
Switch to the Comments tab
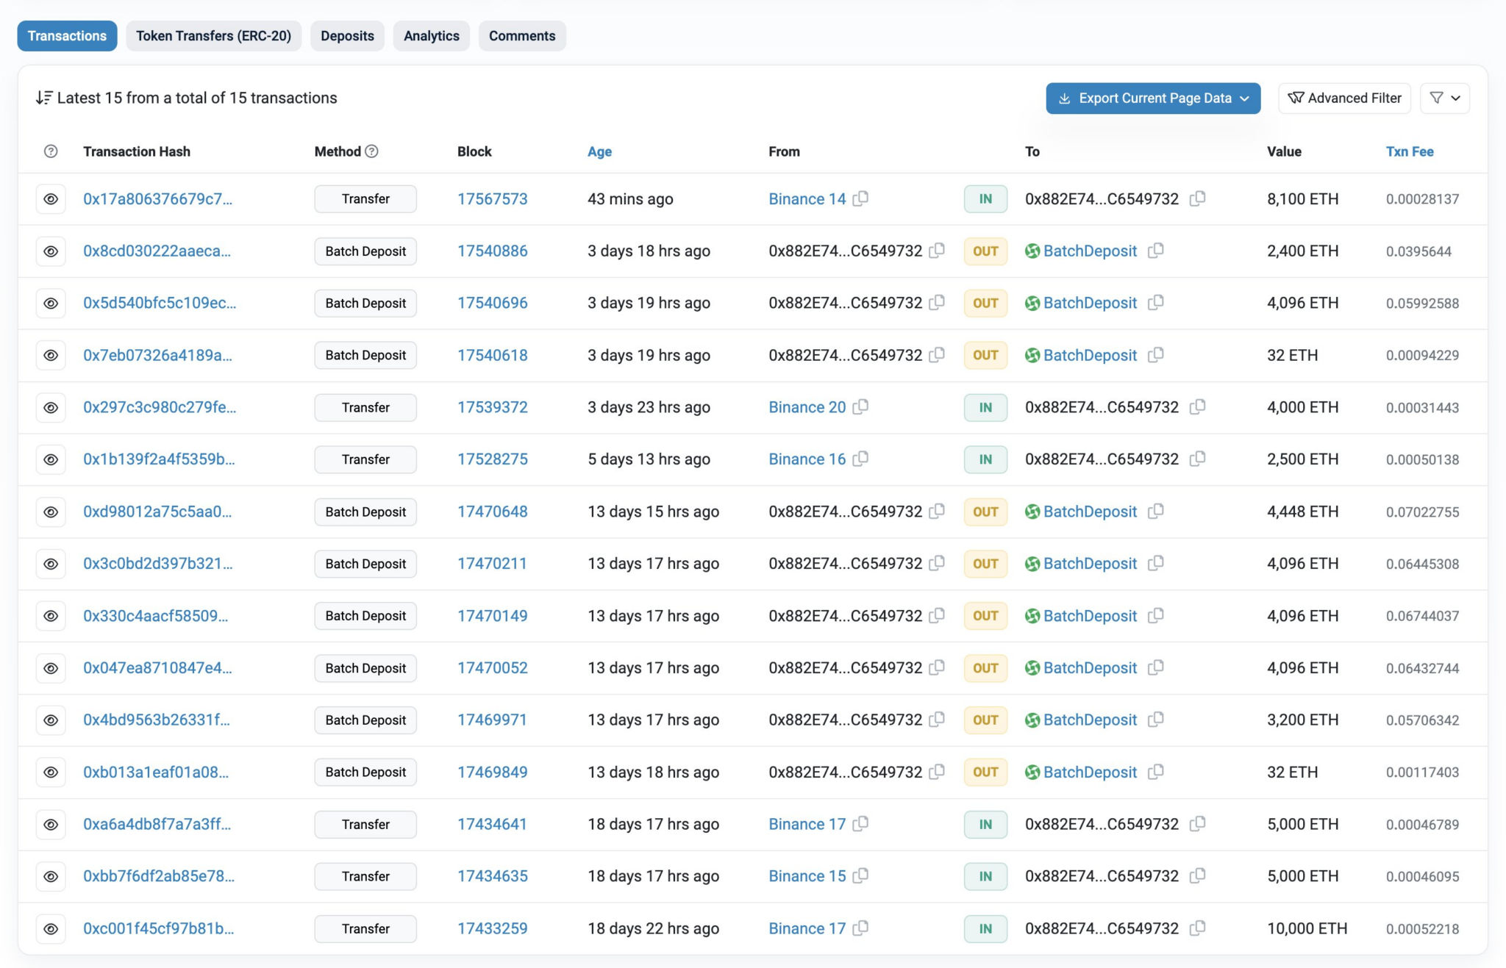(x=522, y=36)
